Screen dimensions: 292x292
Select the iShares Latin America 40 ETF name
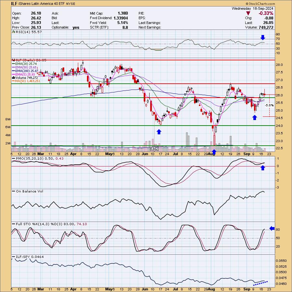click(41, 4)
